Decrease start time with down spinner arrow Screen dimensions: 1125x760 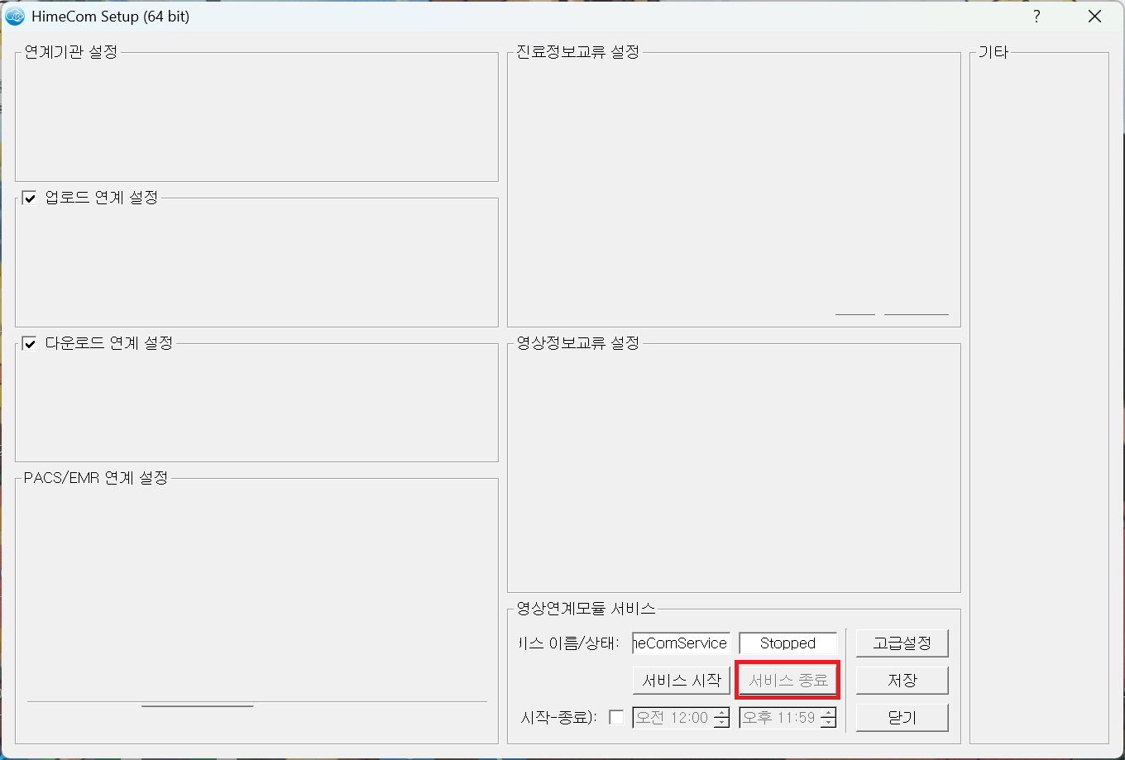(722, 723)
